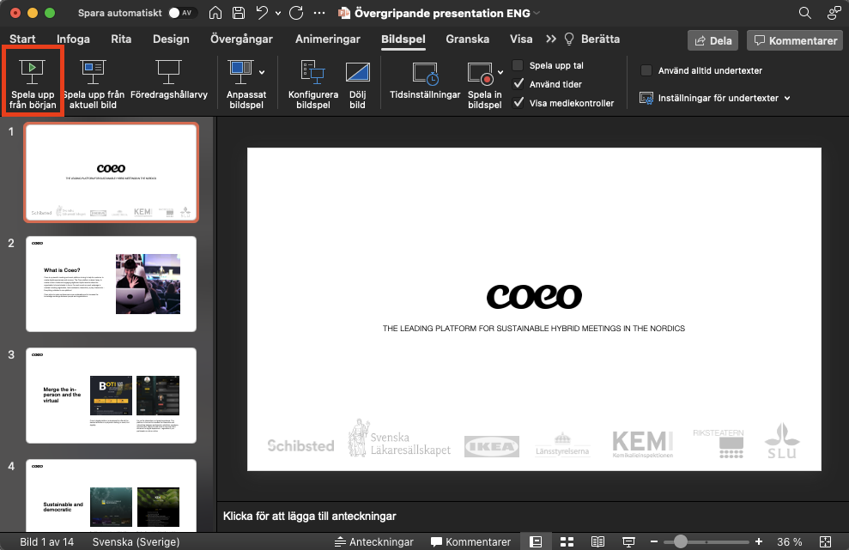Toggle Kommentarer in status bar
This screenshot has height=550, width=849.
click(x=470, y=541)
